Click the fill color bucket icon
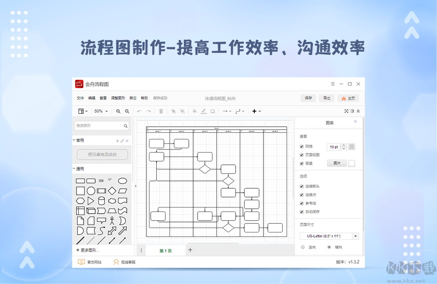The width and height of the screenshot is (437, 284). (x=195, y=111)
